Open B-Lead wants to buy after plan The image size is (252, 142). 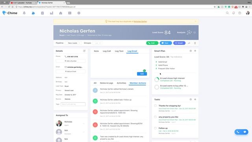pyautogui.click(x=174, y=86)
